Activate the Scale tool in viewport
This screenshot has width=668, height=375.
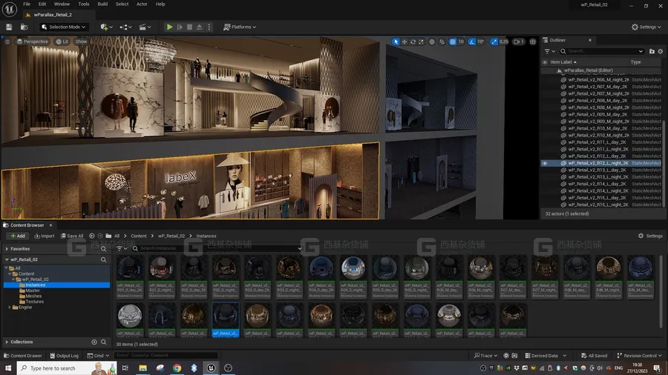point(422,42)
